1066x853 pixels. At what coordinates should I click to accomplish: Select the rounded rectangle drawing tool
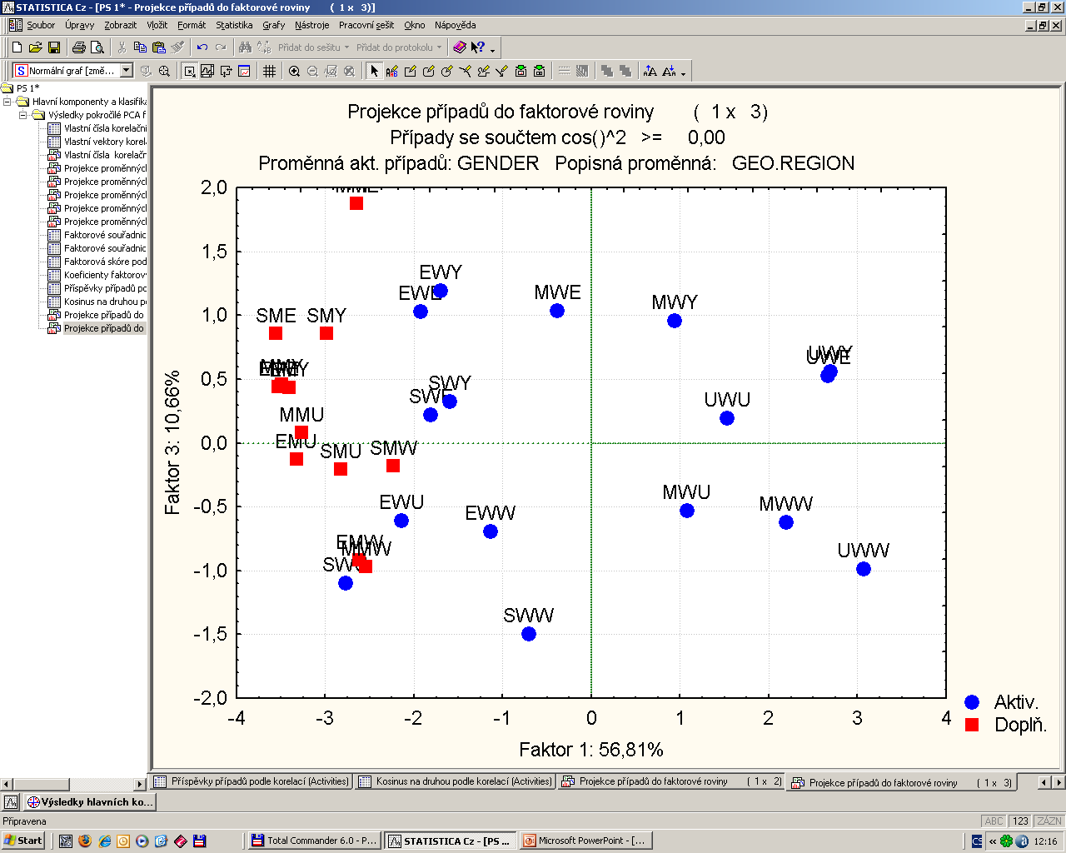coord(429,71)
